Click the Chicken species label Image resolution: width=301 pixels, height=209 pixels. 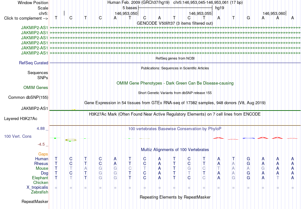coord(41,183)
